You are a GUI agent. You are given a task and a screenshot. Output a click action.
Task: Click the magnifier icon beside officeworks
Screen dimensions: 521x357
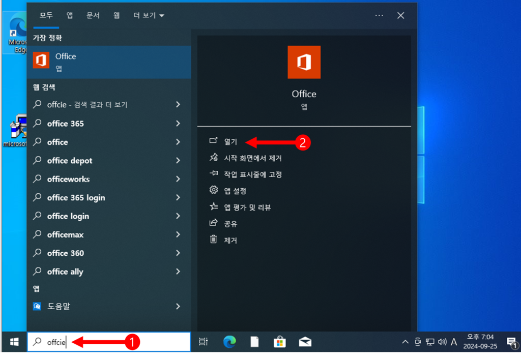pos(38,178)
